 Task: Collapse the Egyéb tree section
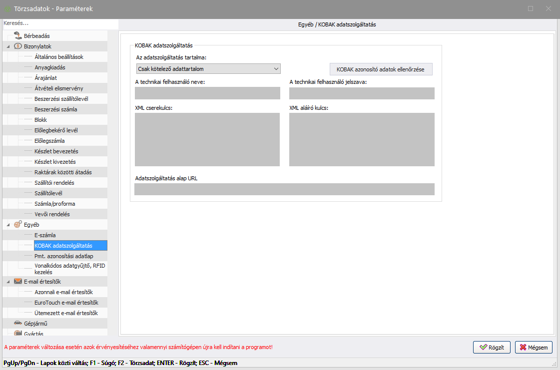pyautogui.click(x=8, y=225)
